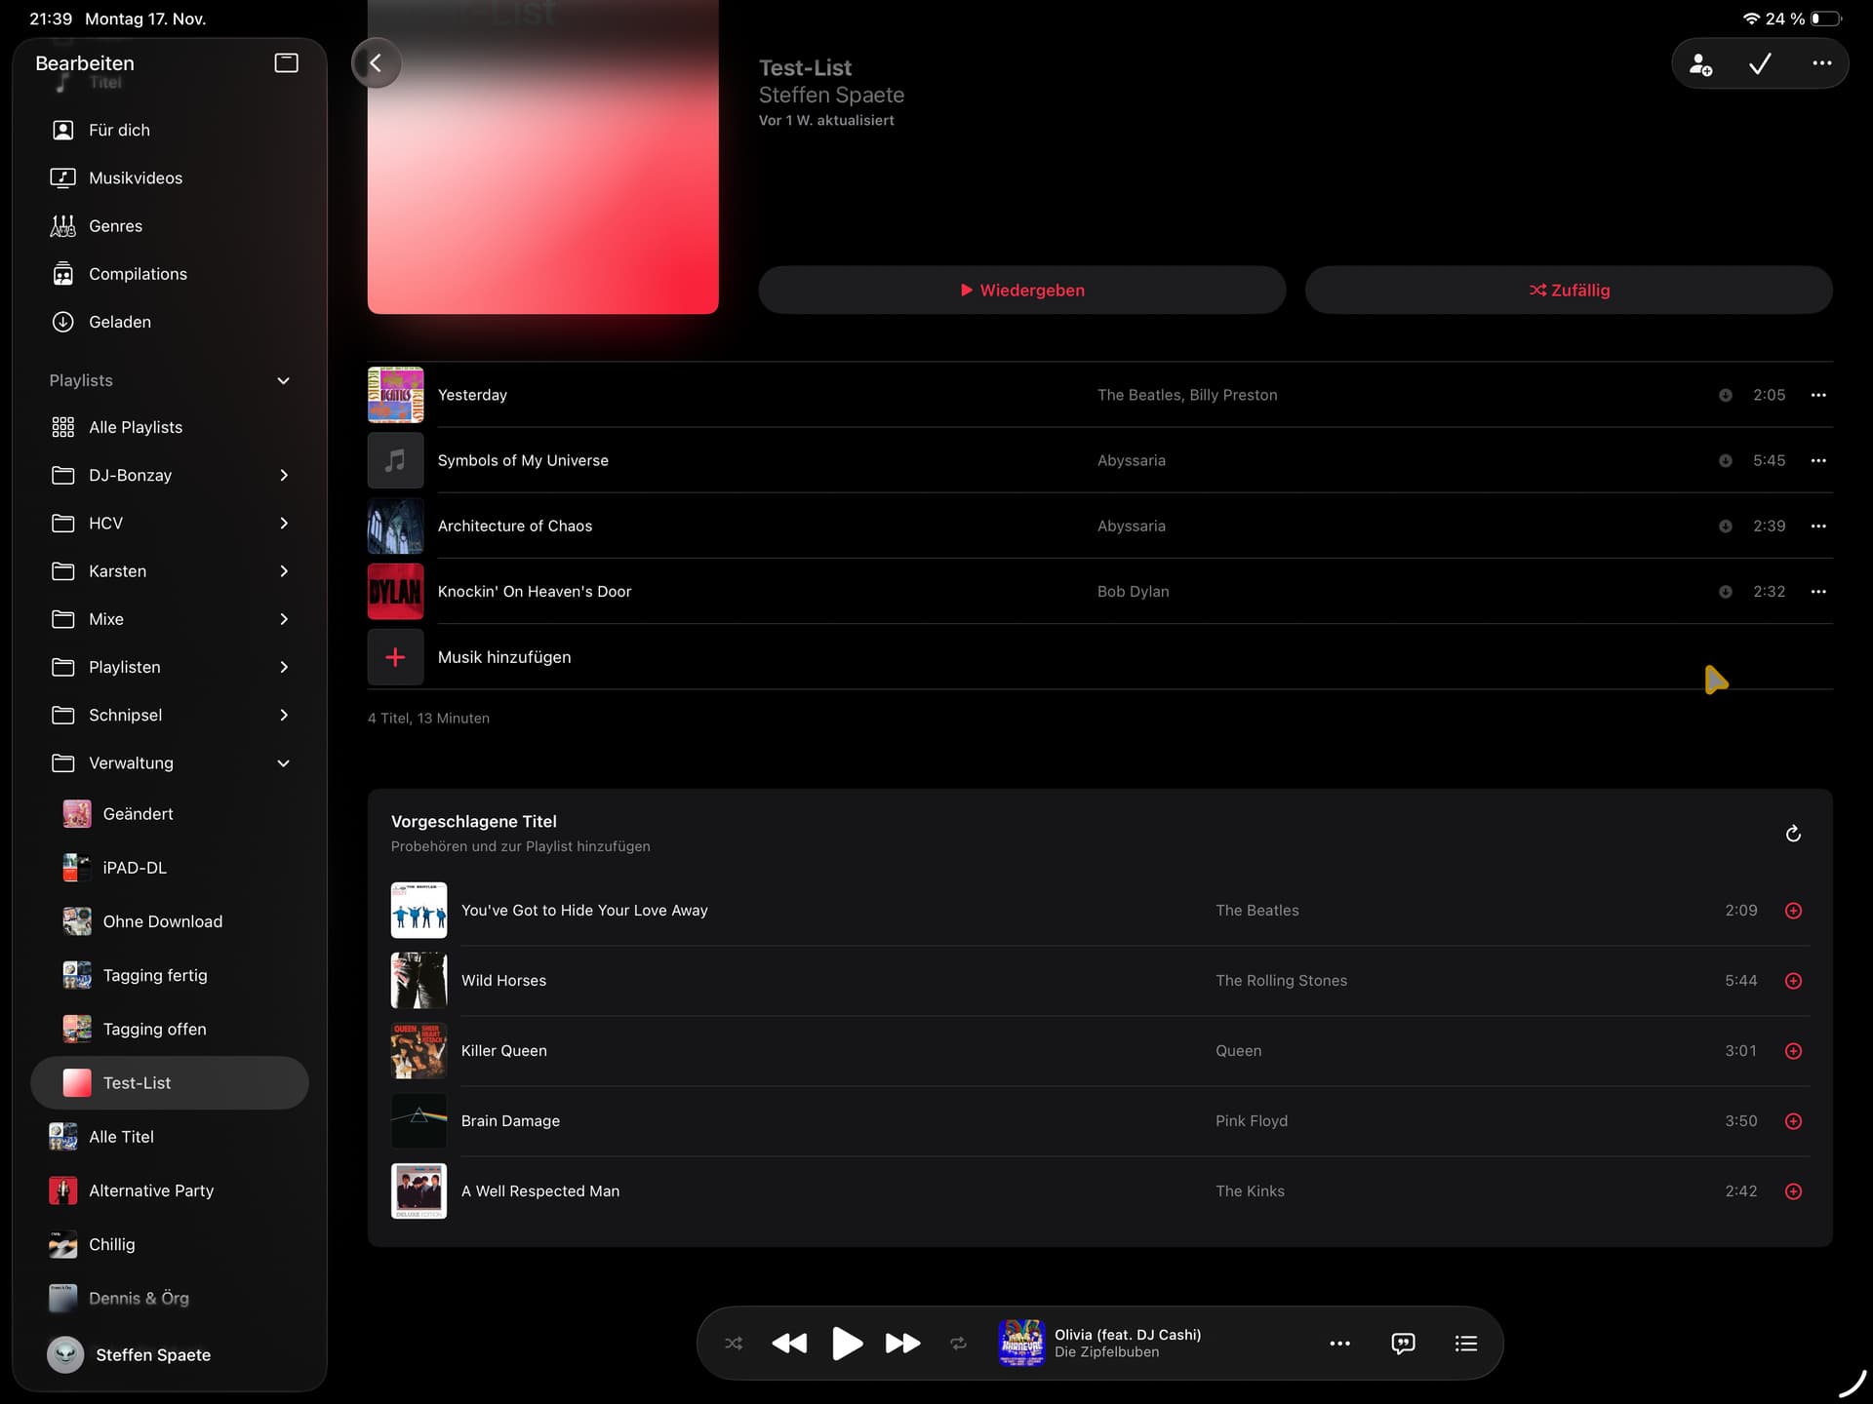Open more options for Yesterday
This screenshot has width=1873, height=1404.
coord(1817,395)
